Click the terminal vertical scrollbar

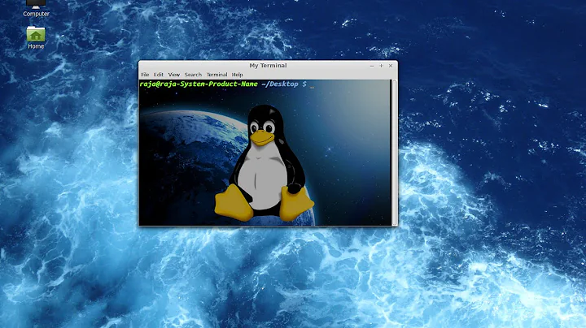(394, 153)
